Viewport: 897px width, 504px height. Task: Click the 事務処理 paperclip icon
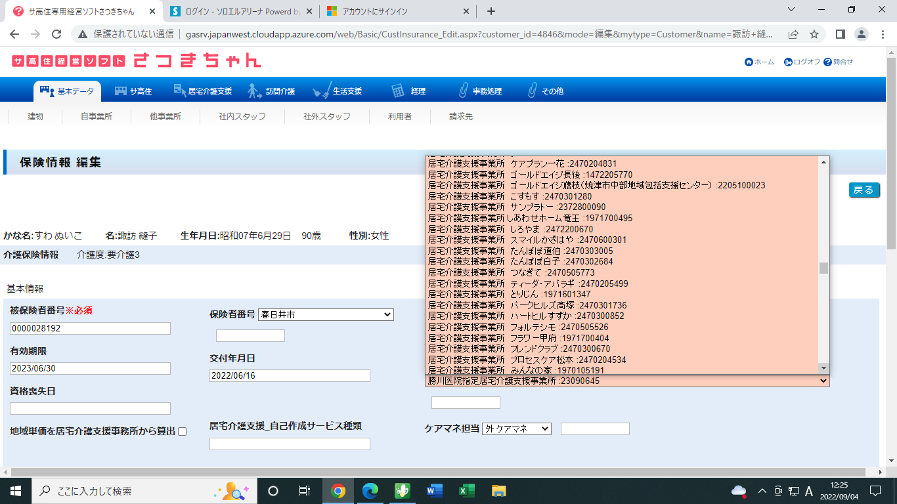pyautogui.click(x=462, y=91)
